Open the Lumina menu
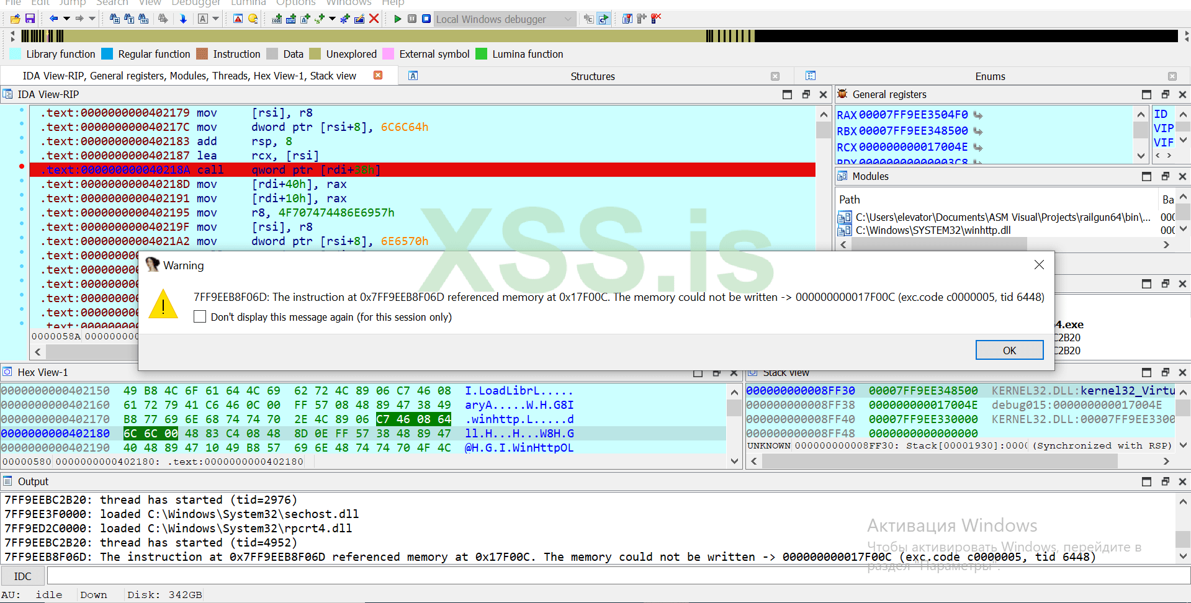The image size is (1191, 603). [x=248, y=3]
